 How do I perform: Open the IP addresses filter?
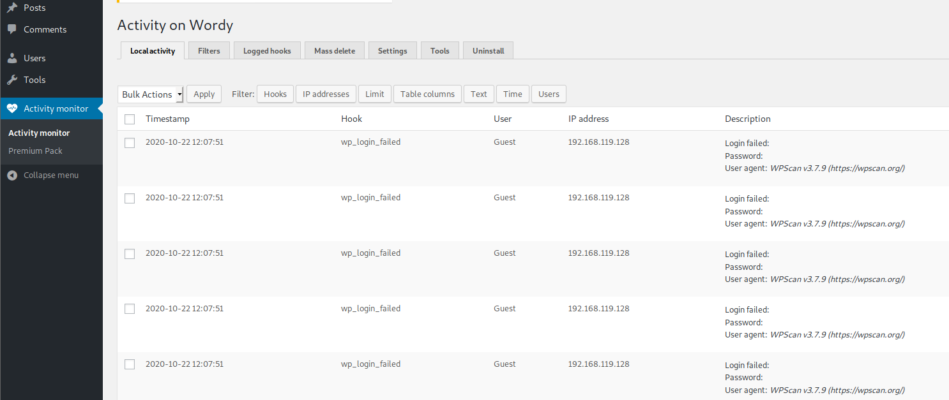click(x=326, y=94)
